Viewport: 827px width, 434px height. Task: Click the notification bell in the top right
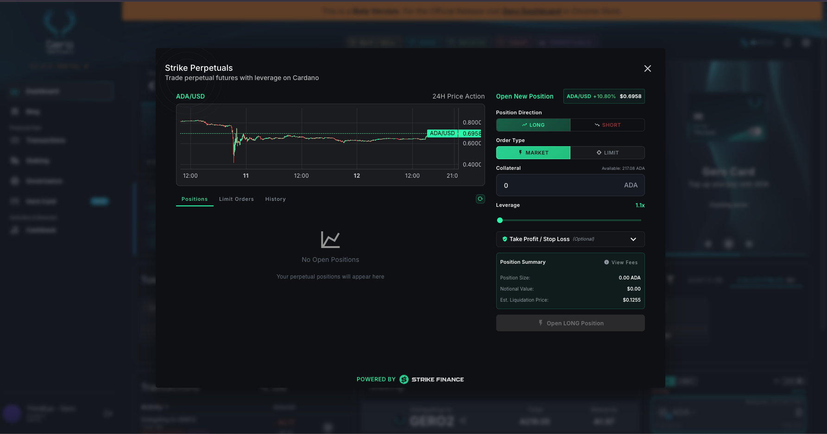pyautogui.click(x=787, y=42)
